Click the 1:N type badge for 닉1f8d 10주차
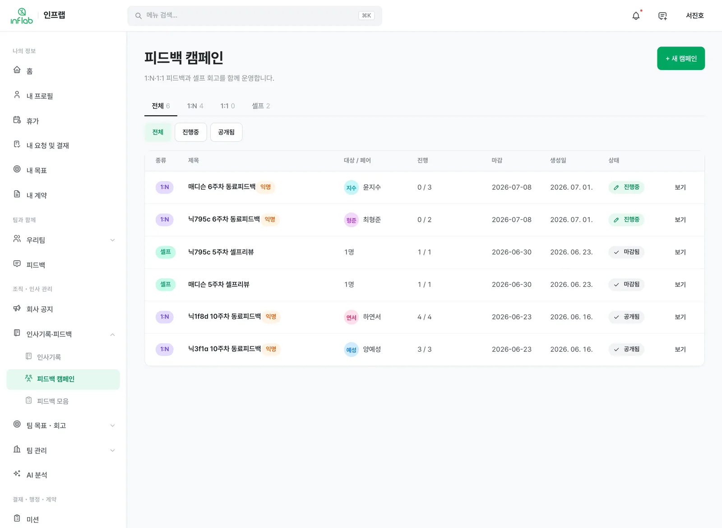Image resolution: width=722 pixels, height=528 pixels. [165, 317]
